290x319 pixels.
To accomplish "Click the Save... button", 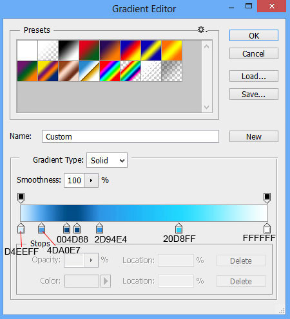I will click(x=254, y=94).
